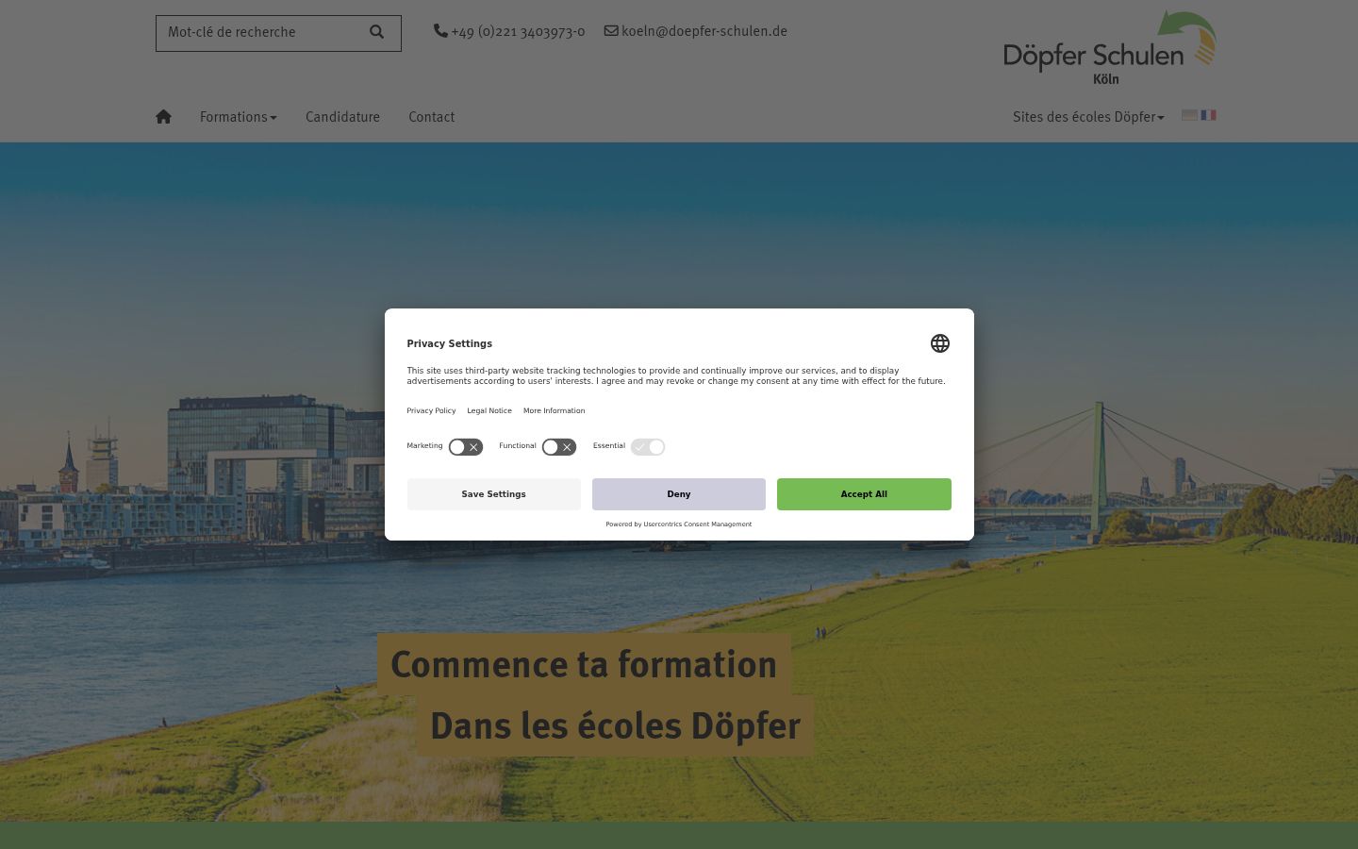Expand the Formations dropdown menu
The width and height of the screenshot is (1358, 849).
(239, 117)
